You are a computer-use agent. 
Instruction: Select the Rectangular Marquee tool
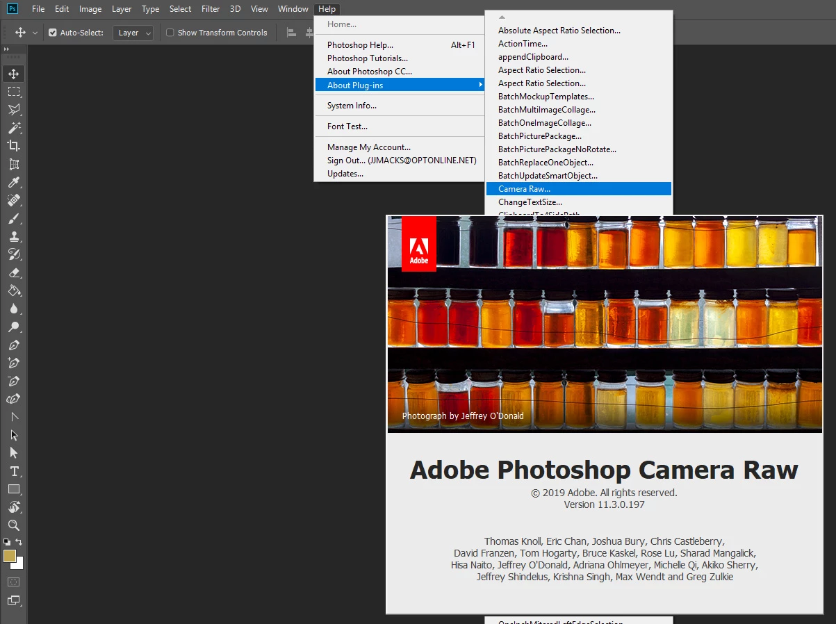tap(14, 92)
